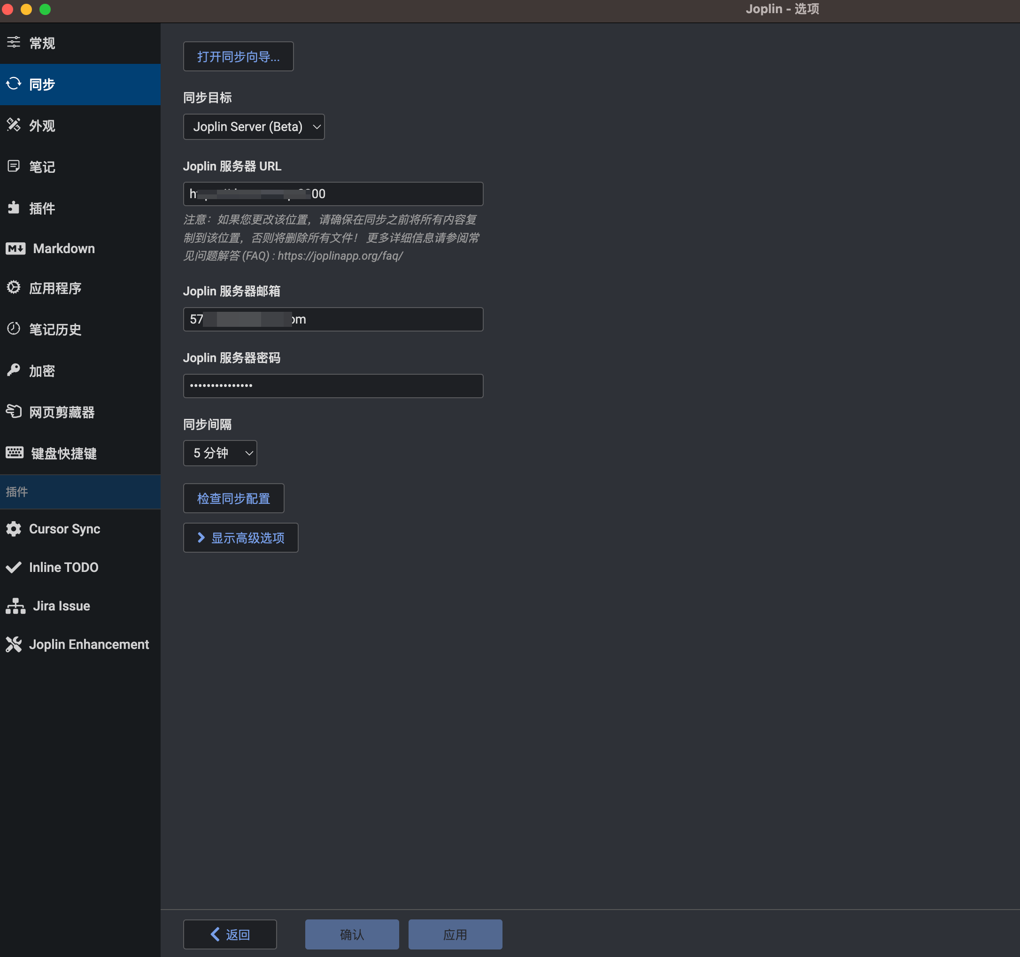Viewport: 1020px width, 957px height.
Task: Click the 检查同步配置 button
Action: pyautogui.click(x=233, y=498)
